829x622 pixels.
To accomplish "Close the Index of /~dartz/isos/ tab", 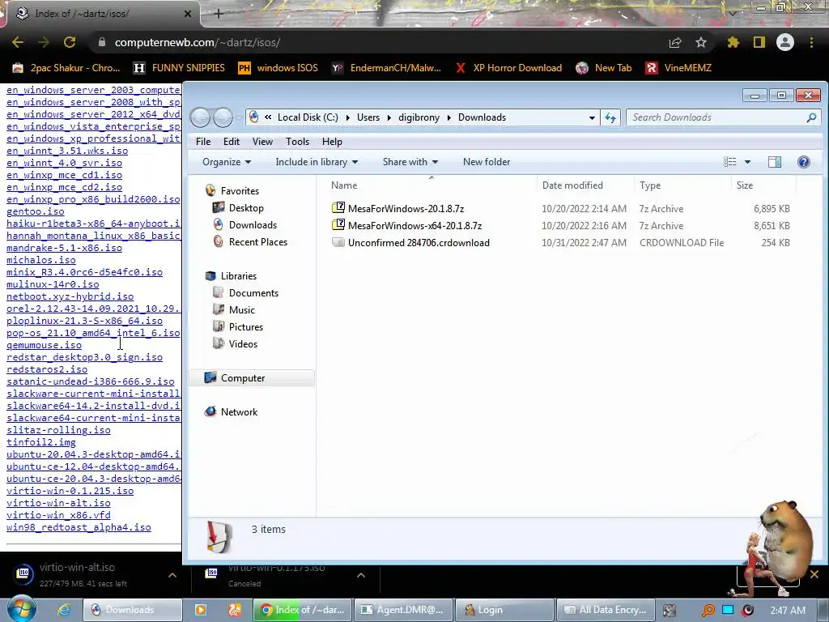I will [x=187, y=14].
